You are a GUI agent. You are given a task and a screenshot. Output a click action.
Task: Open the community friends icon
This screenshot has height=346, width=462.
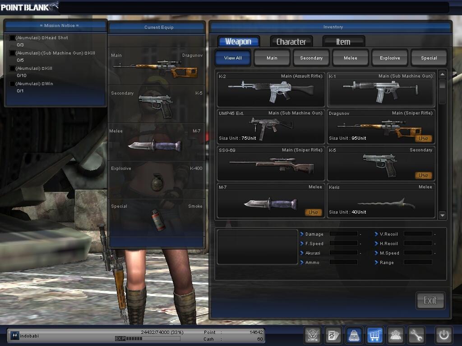(x=395, y=335)
